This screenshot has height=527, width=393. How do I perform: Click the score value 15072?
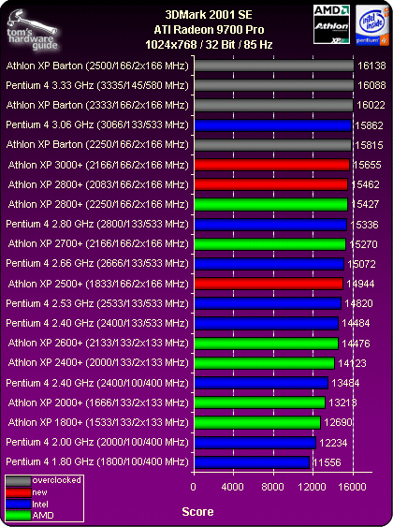click(x=361, y=264)
